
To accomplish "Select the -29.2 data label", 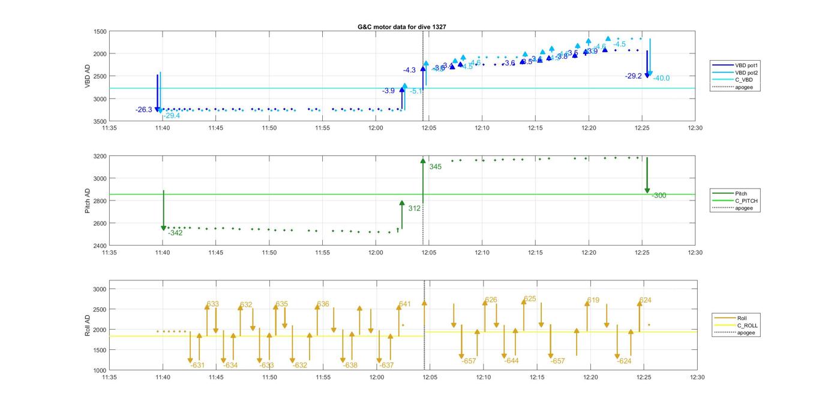I will (633, 76).
